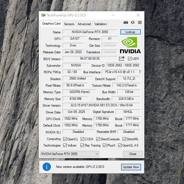Click the Die Size Unknown field

[x=110, y=45]
